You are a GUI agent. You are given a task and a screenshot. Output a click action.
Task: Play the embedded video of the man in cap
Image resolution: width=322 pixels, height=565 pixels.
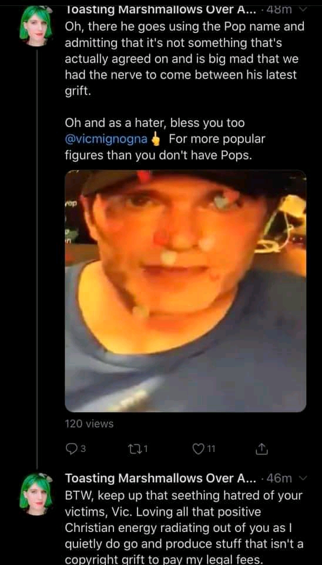click(185, 291)
